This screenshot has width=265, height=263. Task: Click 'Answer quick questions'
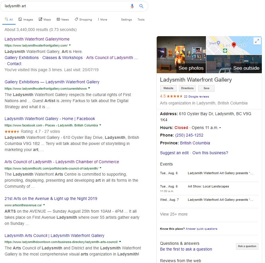(202, 229)
